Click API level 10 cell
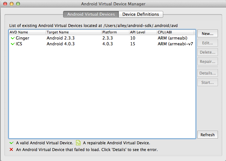The width and height of the screenshot is (226, 161). pos(133,38)
